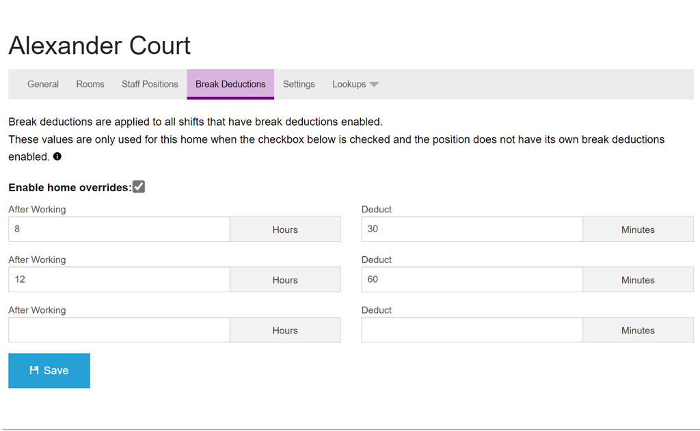Image resolution: width=700 pixels, height=431 pixels.
Task: Click the Minutes label beside the 30 value
Action: click(638, 230)
